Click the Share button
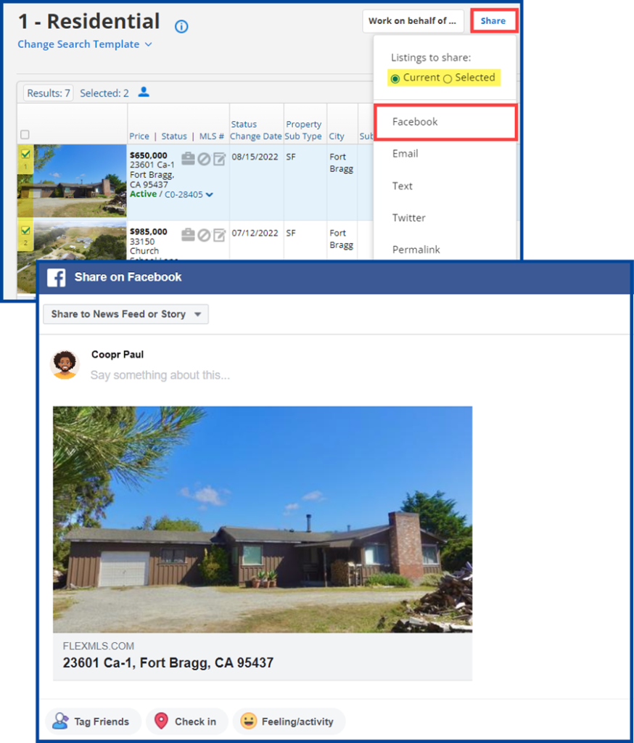The width and height of the screenshot is (634, 743). pyautogui.click(x=494, y=20)
